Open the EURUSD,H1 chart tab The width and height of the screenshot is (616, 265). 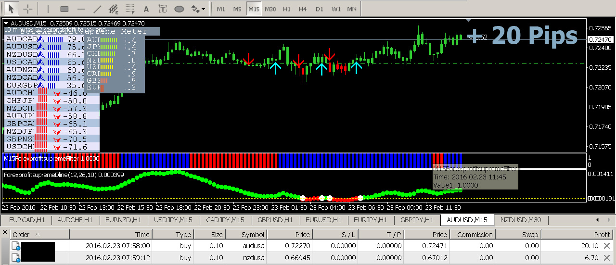[323, 220]
